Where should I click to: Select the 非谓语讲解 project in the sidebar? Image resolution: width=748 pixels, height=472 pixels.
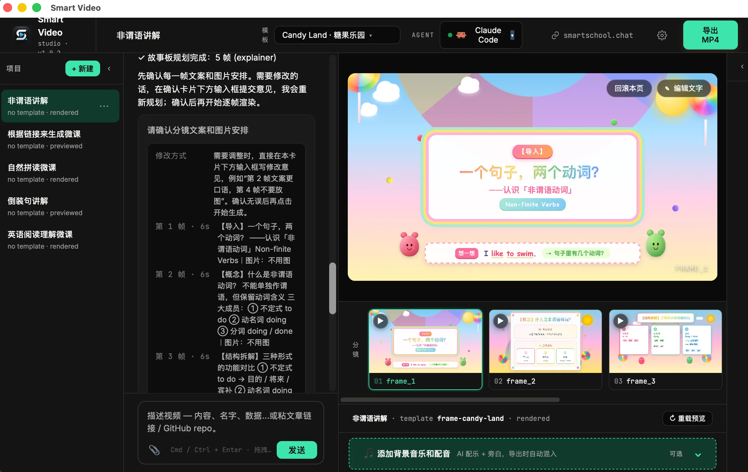(x=60, y=106)
